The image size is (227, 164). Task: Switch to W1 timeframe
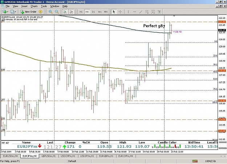(x=100, y=12)
